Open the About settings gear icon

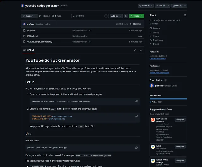(185, 15)
